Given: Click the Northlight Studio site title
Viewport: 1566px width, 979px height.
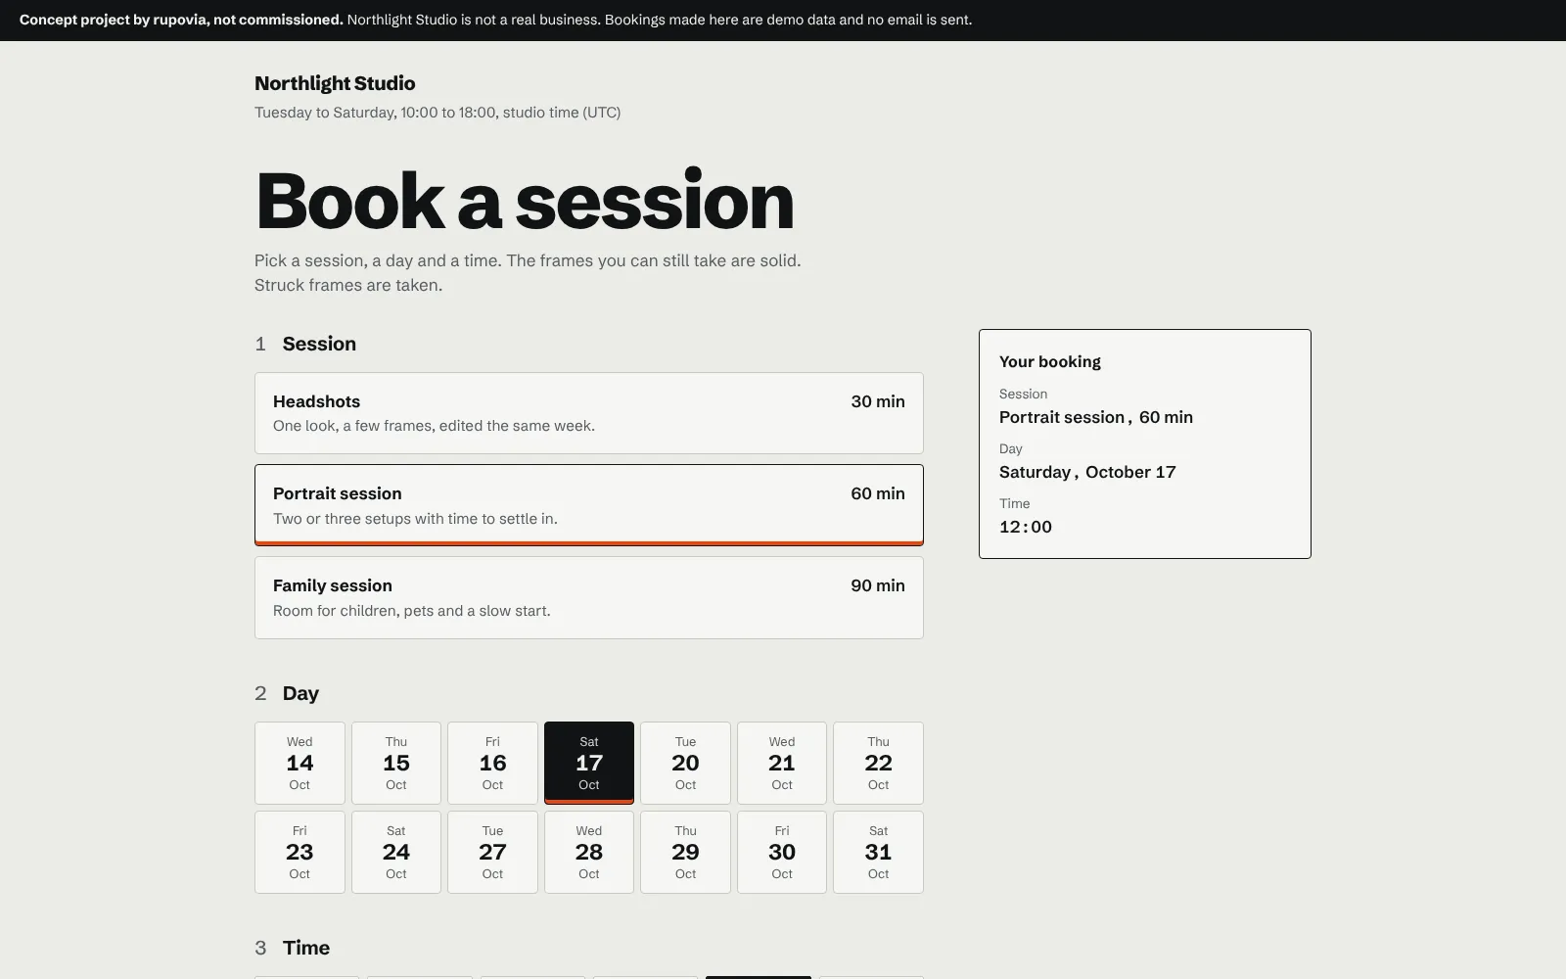Looking at the screenshot, I should pyautogui.click(x=335, y=83).
